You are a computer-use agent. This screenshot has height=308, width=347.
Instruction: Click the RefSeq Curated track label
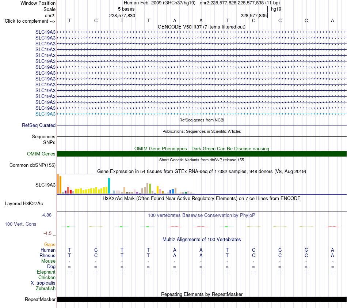tap(38, 125)
